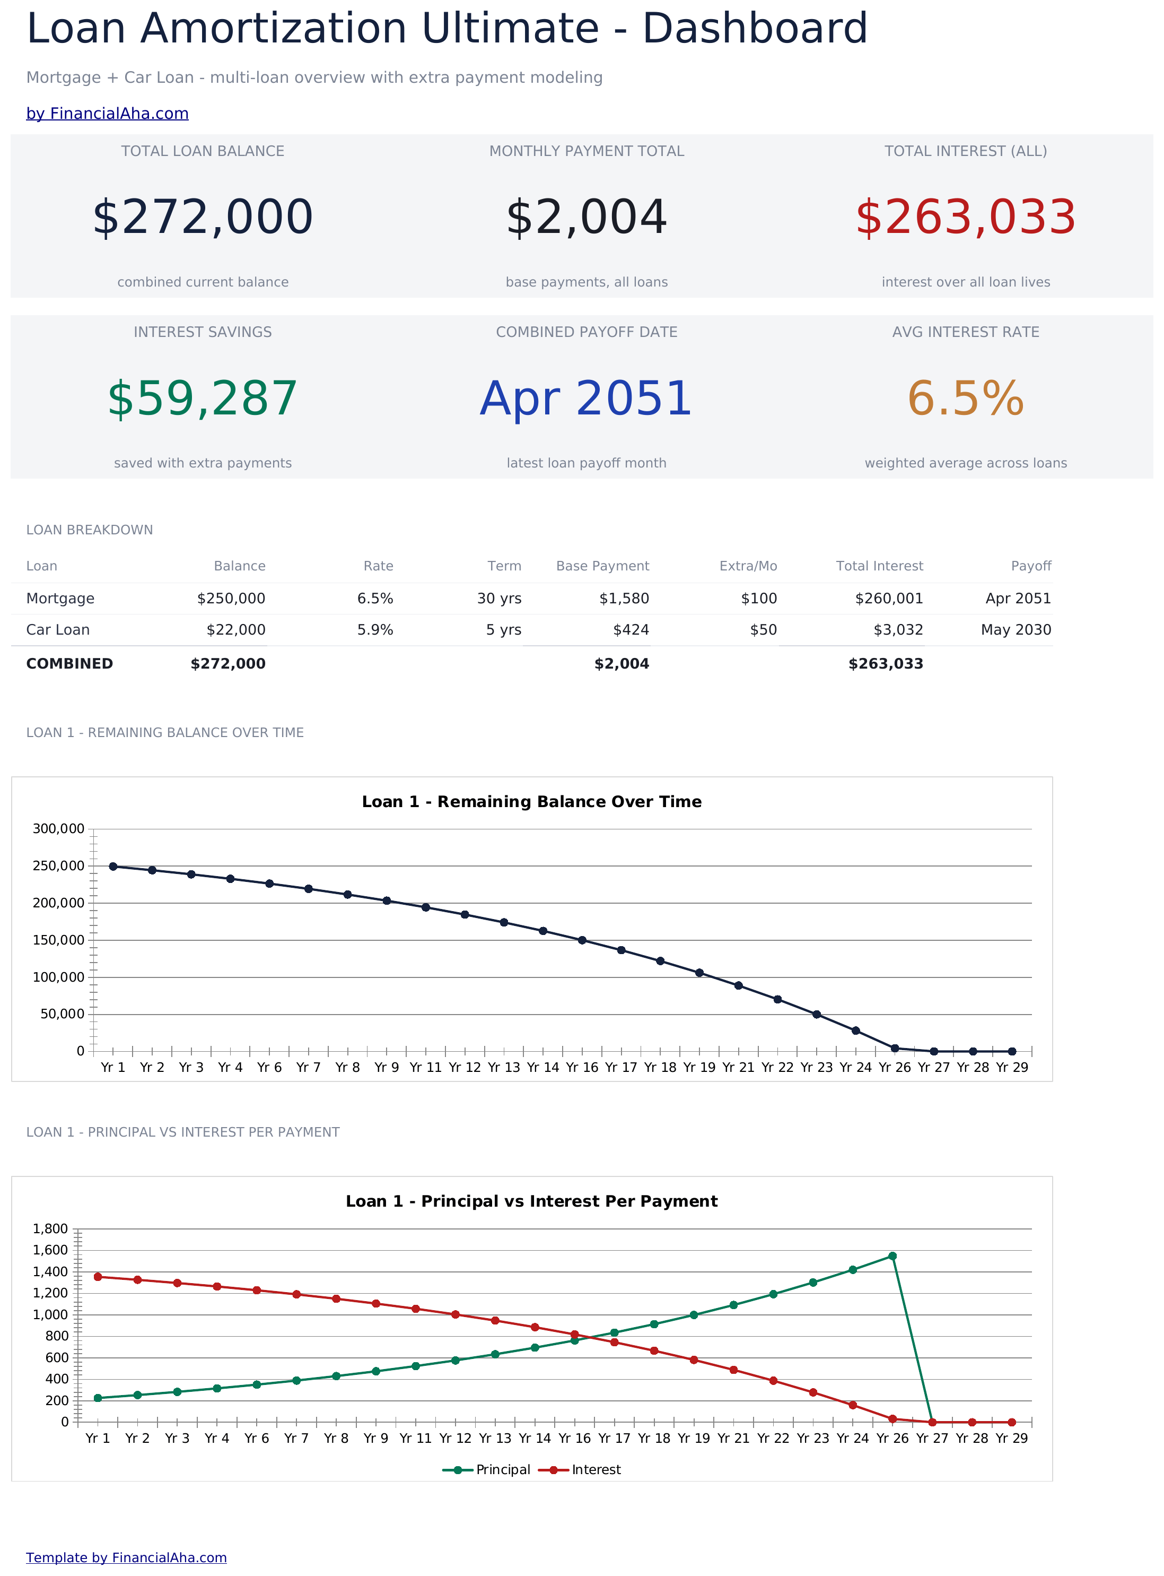The height and width of the screenshot is (1576, 1164).
Task: Click the 'Balance' column header
Action: tap(240, 566)
